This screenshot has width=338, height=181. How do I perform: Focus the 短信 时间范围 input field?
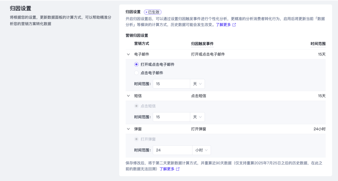click(171, 117)
